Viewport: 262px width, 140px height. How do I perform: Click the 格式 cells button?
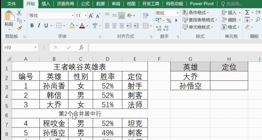[231, 27]
